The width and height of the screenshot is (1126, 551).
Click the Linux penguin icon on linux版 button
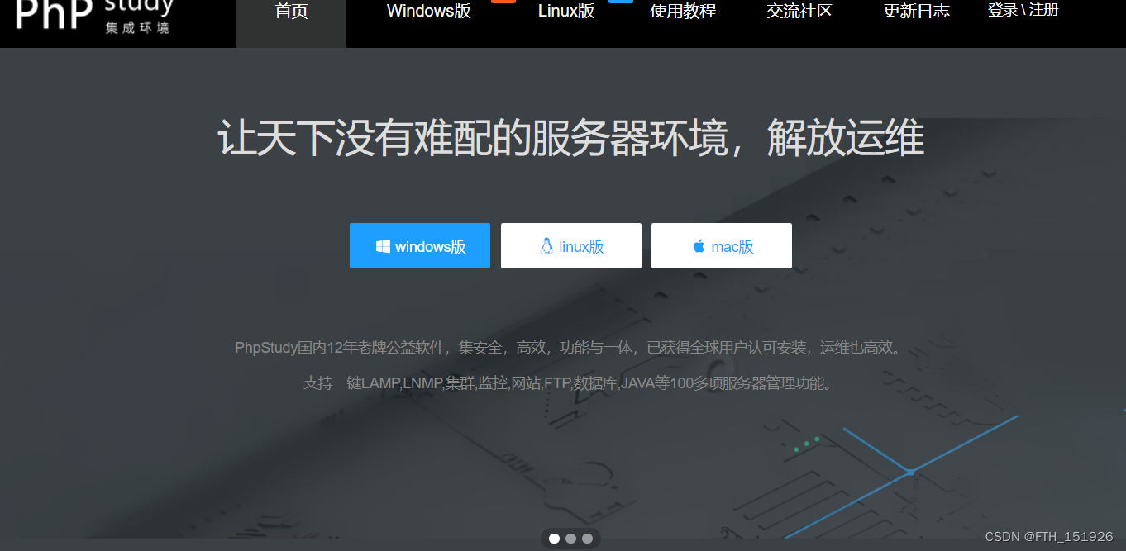point(546,245)
